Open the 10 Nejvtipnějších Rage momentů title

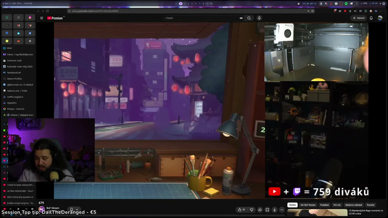(x=366, y=212)
